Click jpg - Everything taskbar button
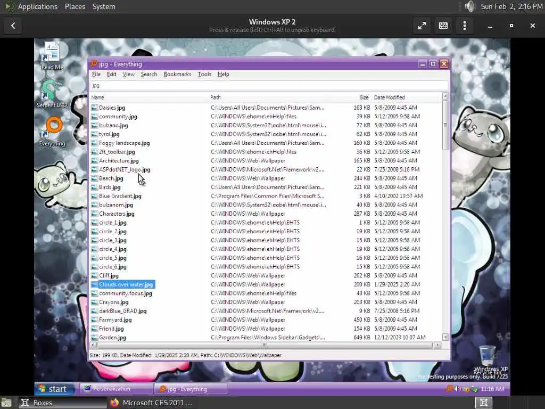 tap(191, 389)
